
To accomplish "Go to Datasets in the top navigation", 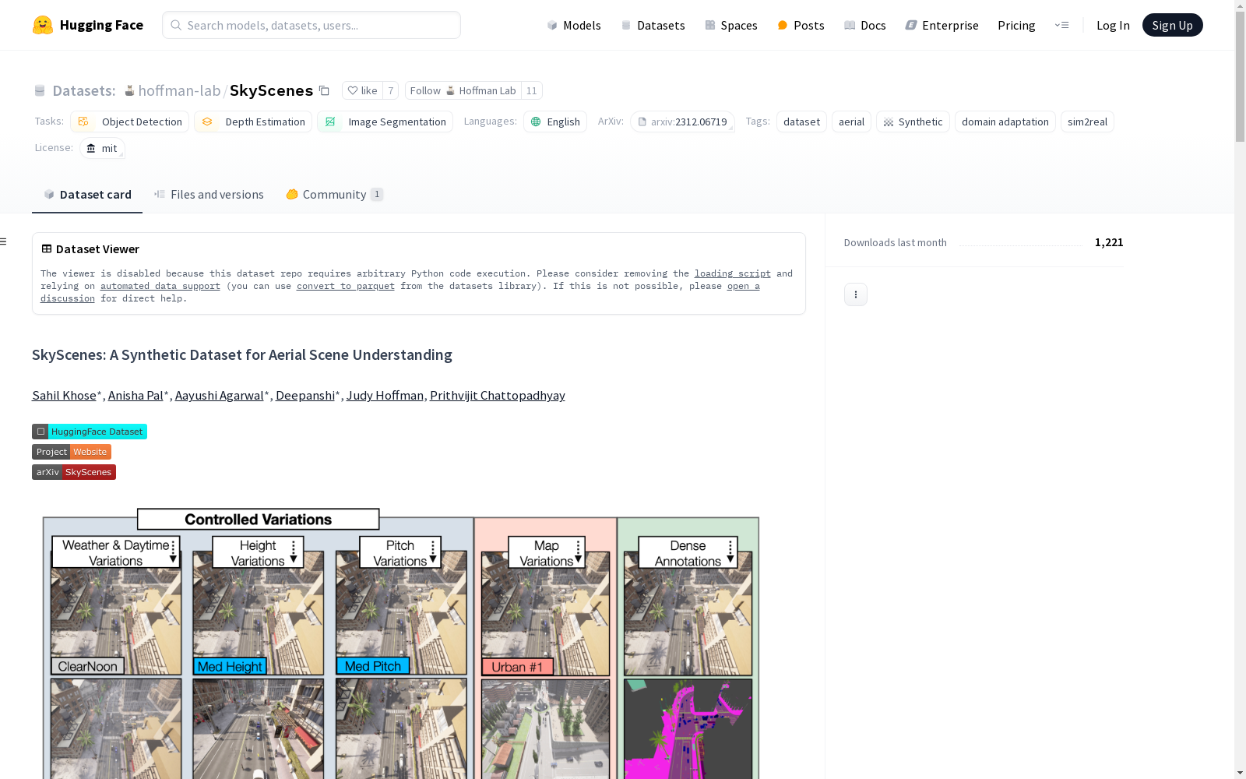I will pyautogui.click(x=653, y=25).
